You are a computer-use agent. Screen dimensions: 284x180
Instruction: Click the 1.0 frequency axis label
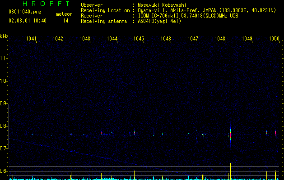(4, 81)
